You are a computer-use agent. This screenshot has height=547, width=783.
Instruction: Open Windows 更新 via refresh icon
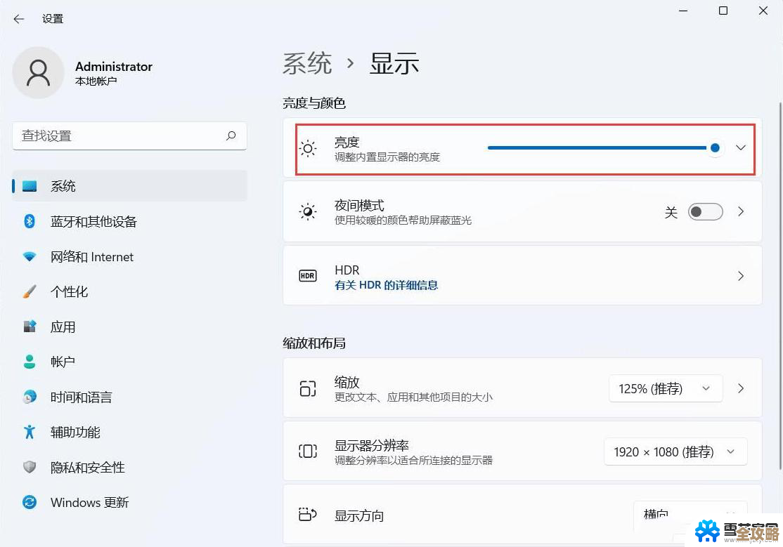[29, 502]
